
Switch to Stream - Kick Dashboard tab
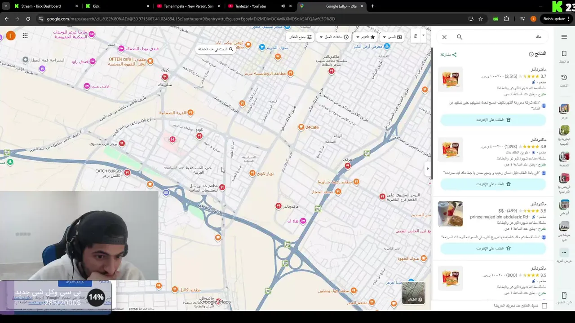(45, 6)
